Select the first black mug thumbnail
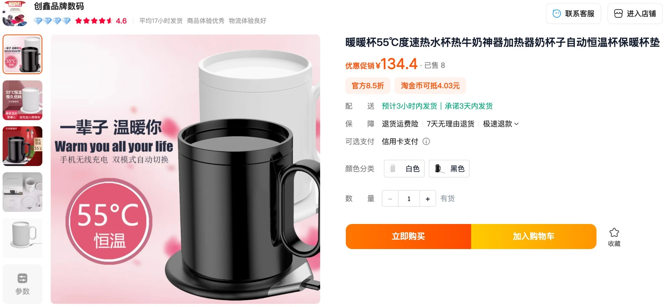 pos(22,54)
